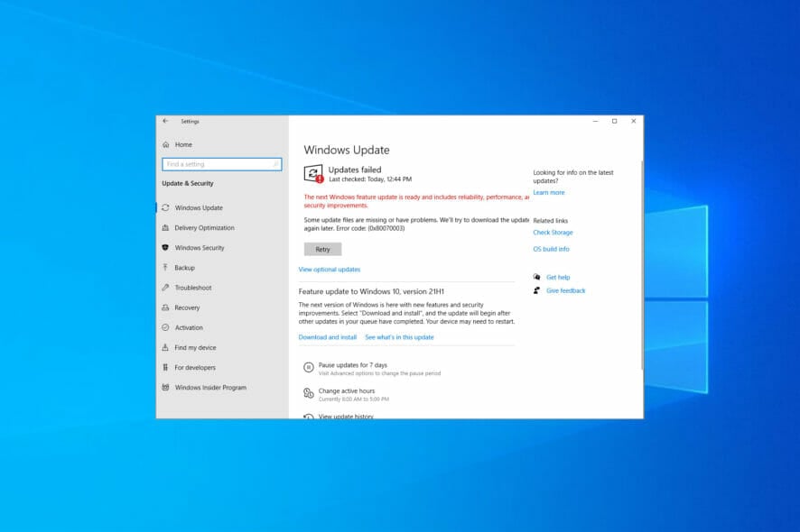Open See what's in this update

pos(399,337)
